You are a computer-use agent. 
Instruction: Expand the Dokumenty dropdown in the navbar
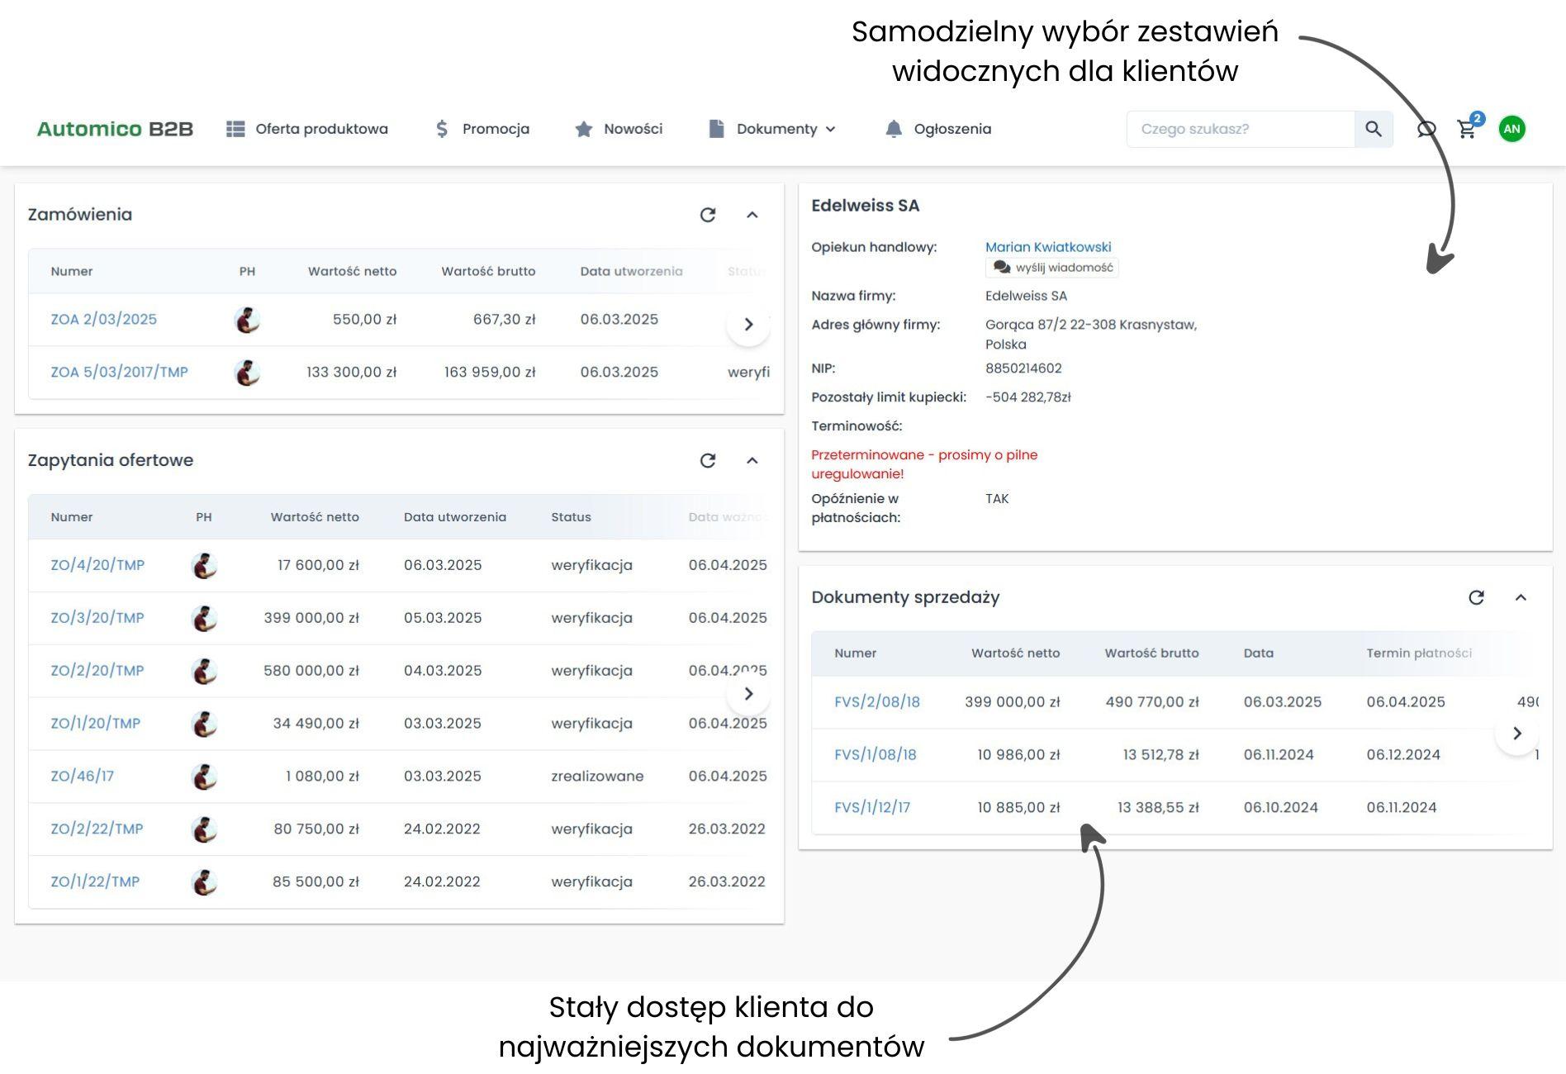tap(831, 130)
